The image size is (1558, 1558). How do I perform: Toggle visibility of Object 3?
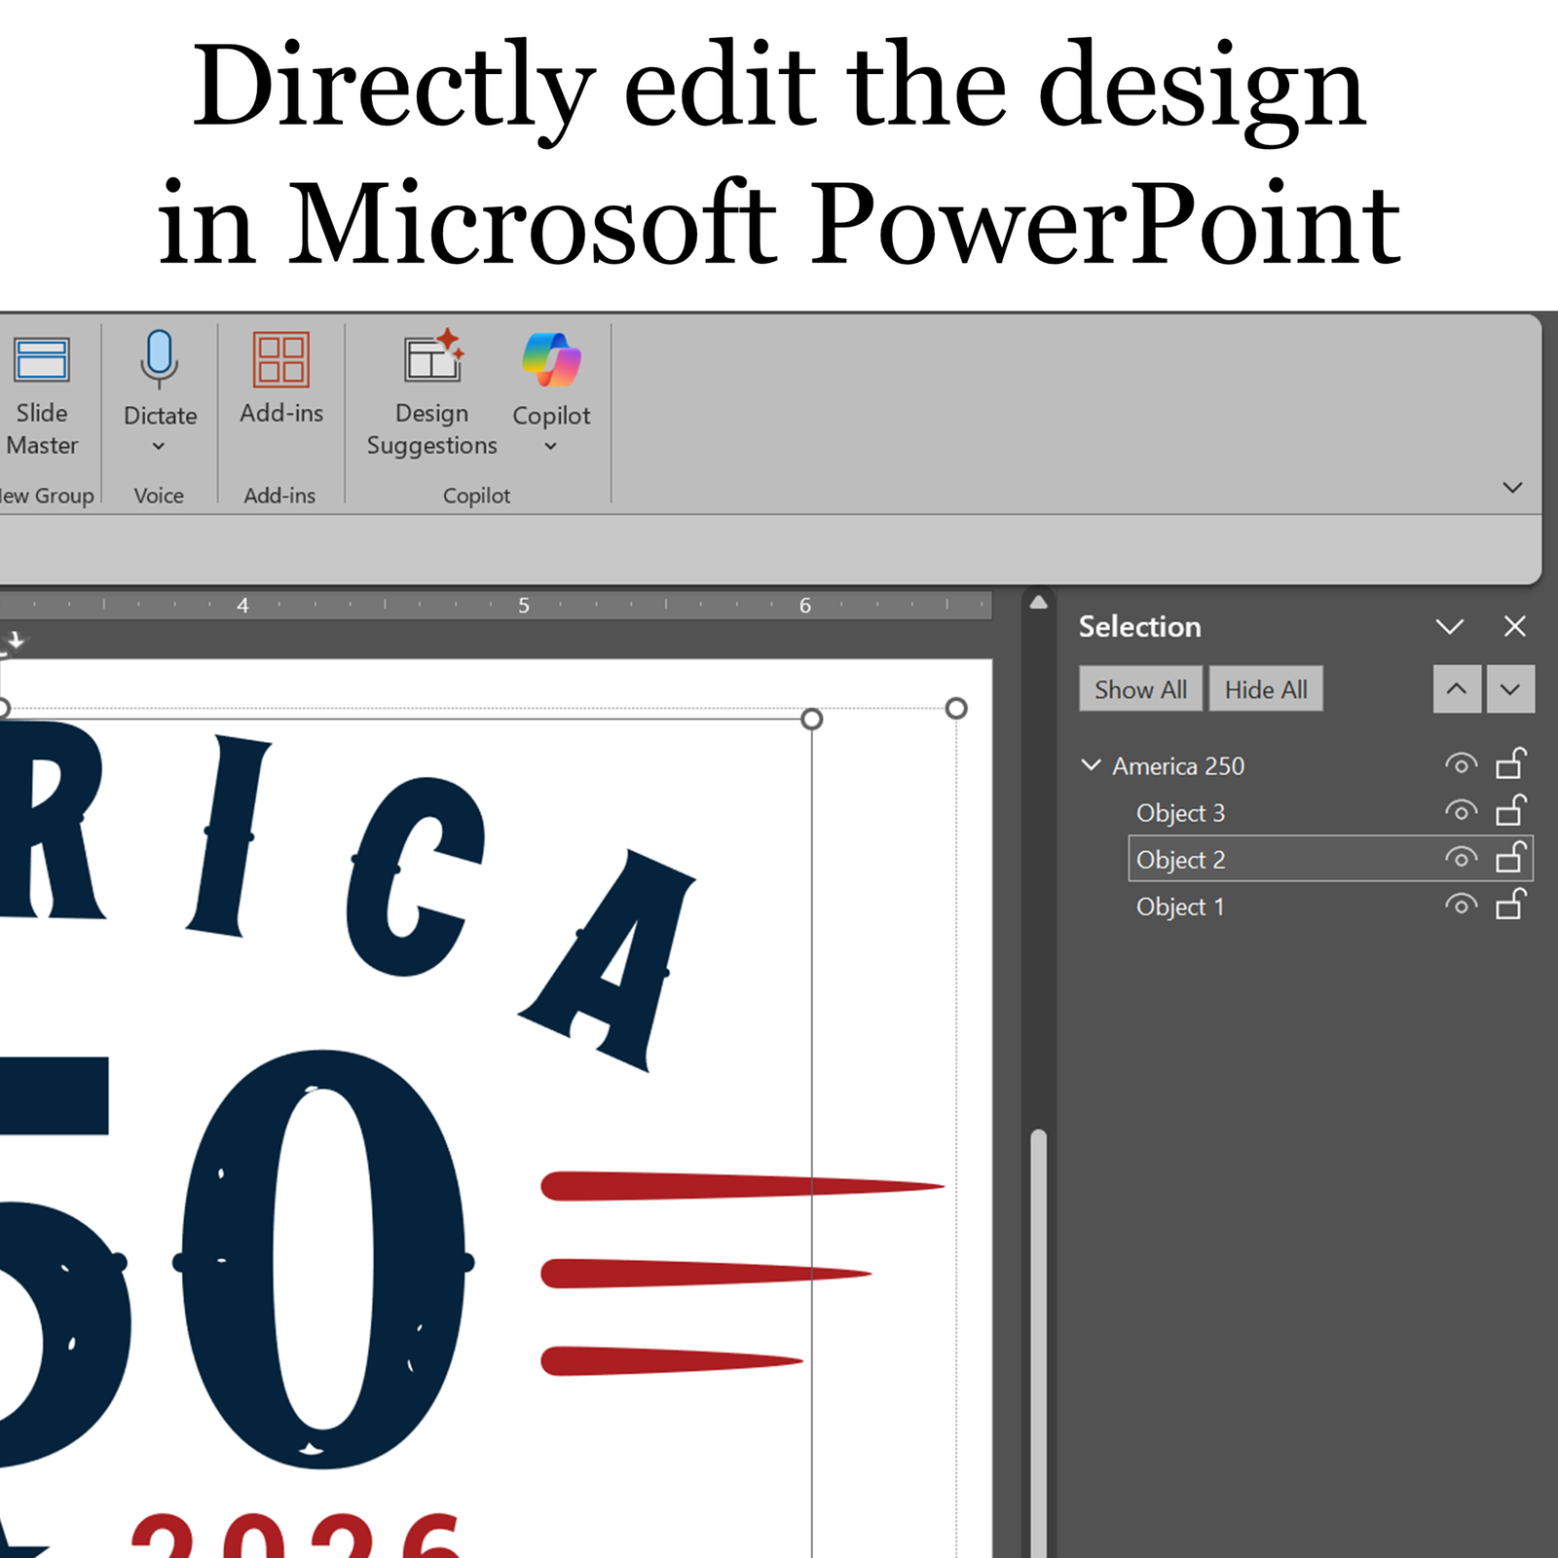point(1461,810)
